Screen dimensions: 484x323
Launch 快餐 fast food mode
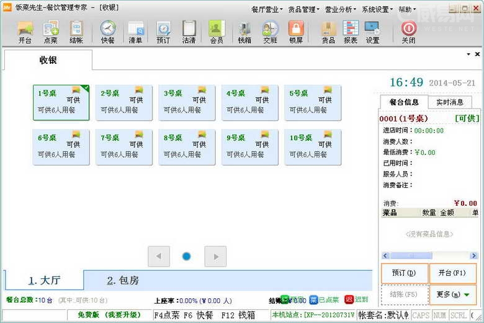click(108, 32)
